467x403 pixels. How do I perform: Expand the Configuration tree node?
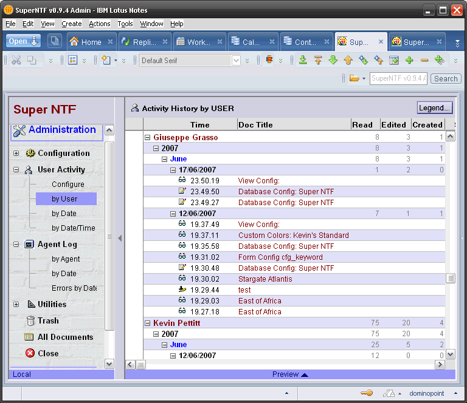16,154
